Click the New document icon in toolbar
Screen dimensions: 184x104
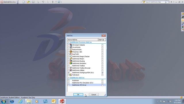coord(24,2)
